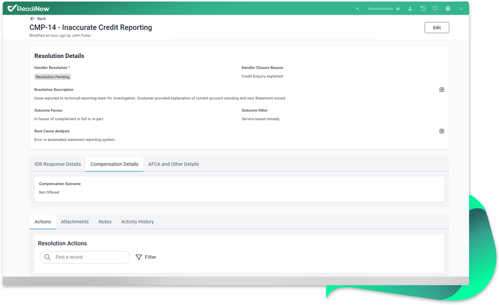Click the Resolution Pending status chip
The width and height of the screenshot is (499, 305).
(52, 77)
